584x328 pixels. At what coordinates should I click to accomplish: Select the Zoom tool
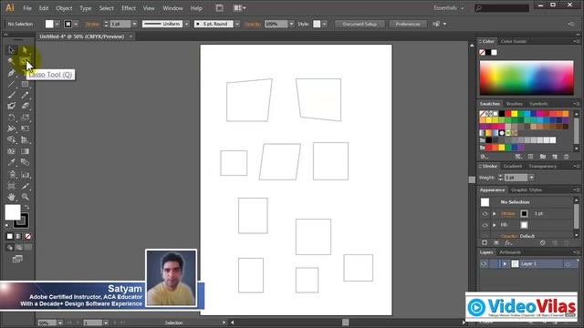(25, 197)
